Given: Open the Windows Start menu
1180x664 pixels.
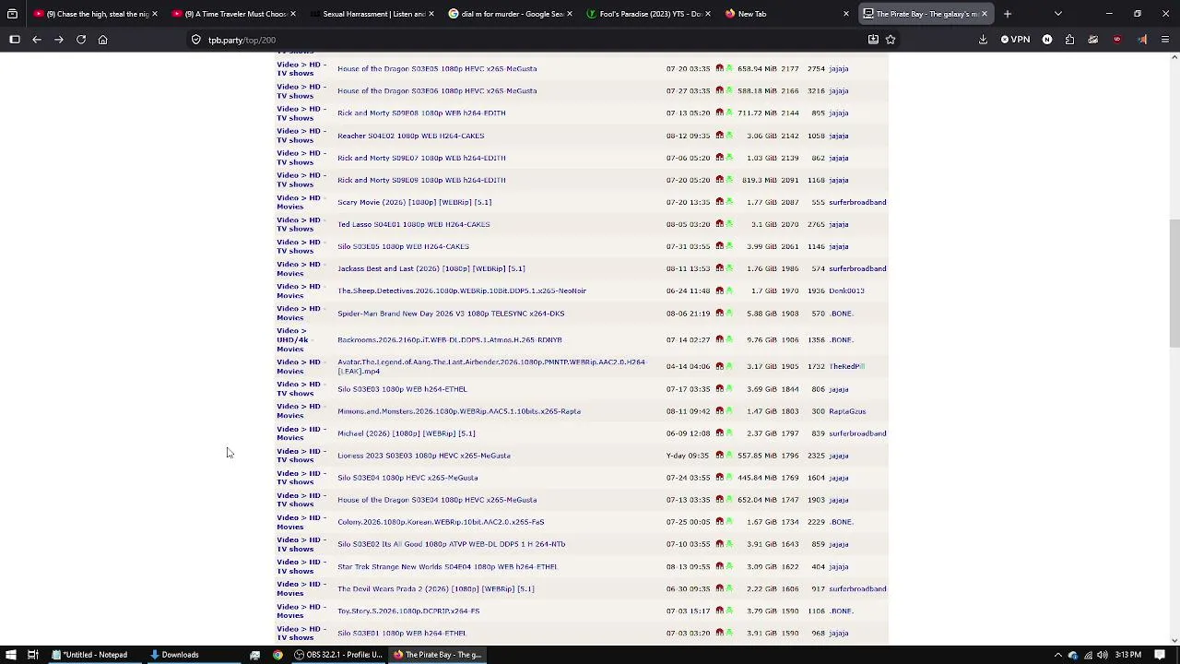Looking at the screenshot, I should coord(11,655).
